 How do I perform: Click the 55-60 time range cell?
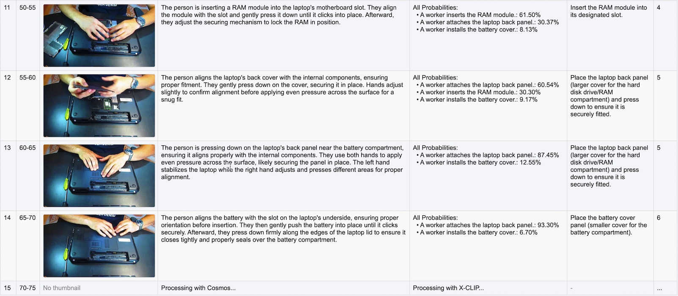point(27,78)
